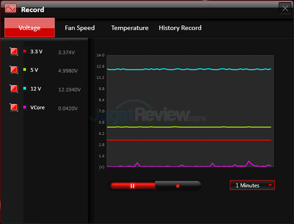Close the Record window
This screenshot has width=294, height=224.
click(285, 8)
